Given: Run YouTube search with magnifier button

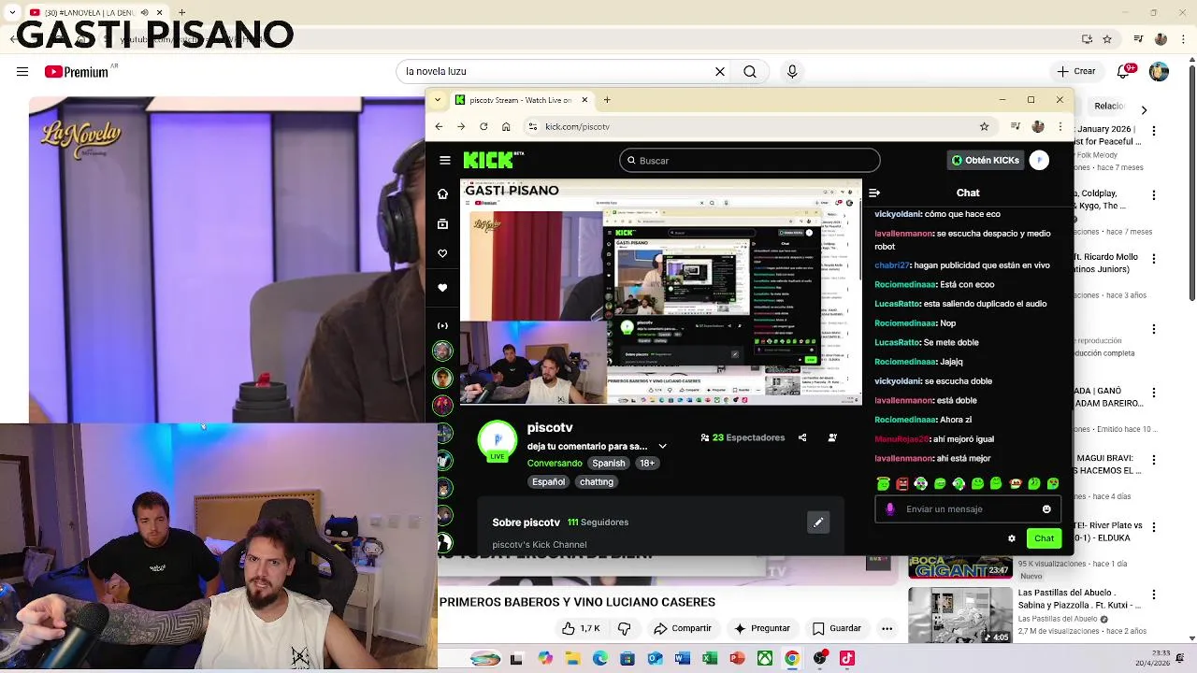Looking at the screenshot, I should pos(750,71).
